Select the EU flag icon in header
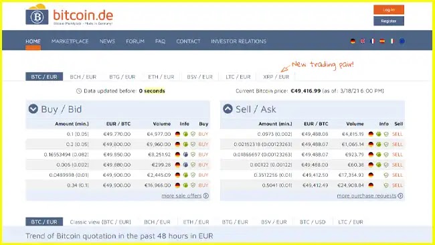Viewport: 435px width, 245px height. point(402,41)
